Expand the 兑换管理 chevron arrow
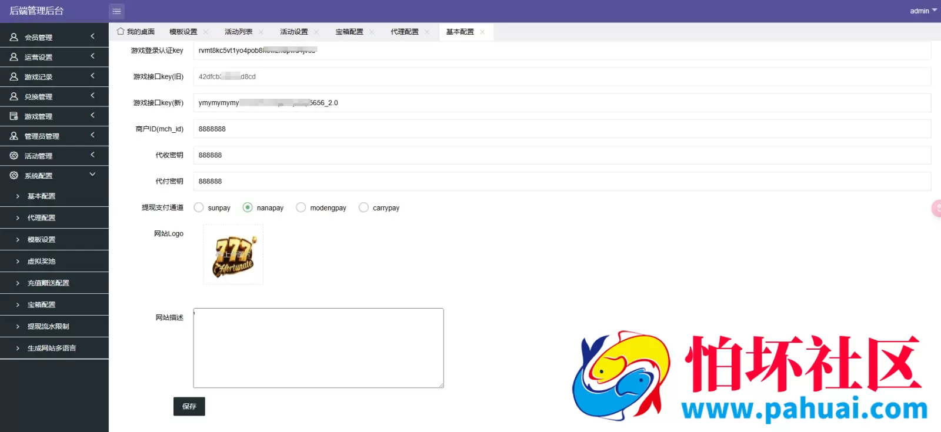 pyautogui.click(x=92, y=96)
